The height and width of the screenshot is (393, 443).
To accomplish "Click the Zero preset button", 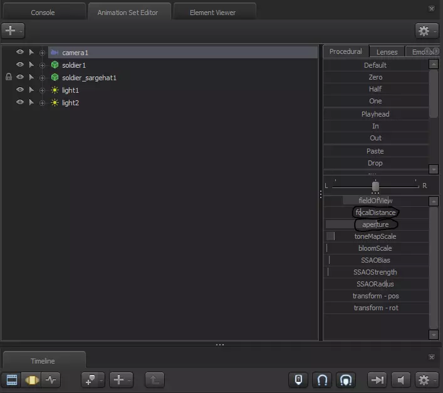I will click(x=375, y=77).
